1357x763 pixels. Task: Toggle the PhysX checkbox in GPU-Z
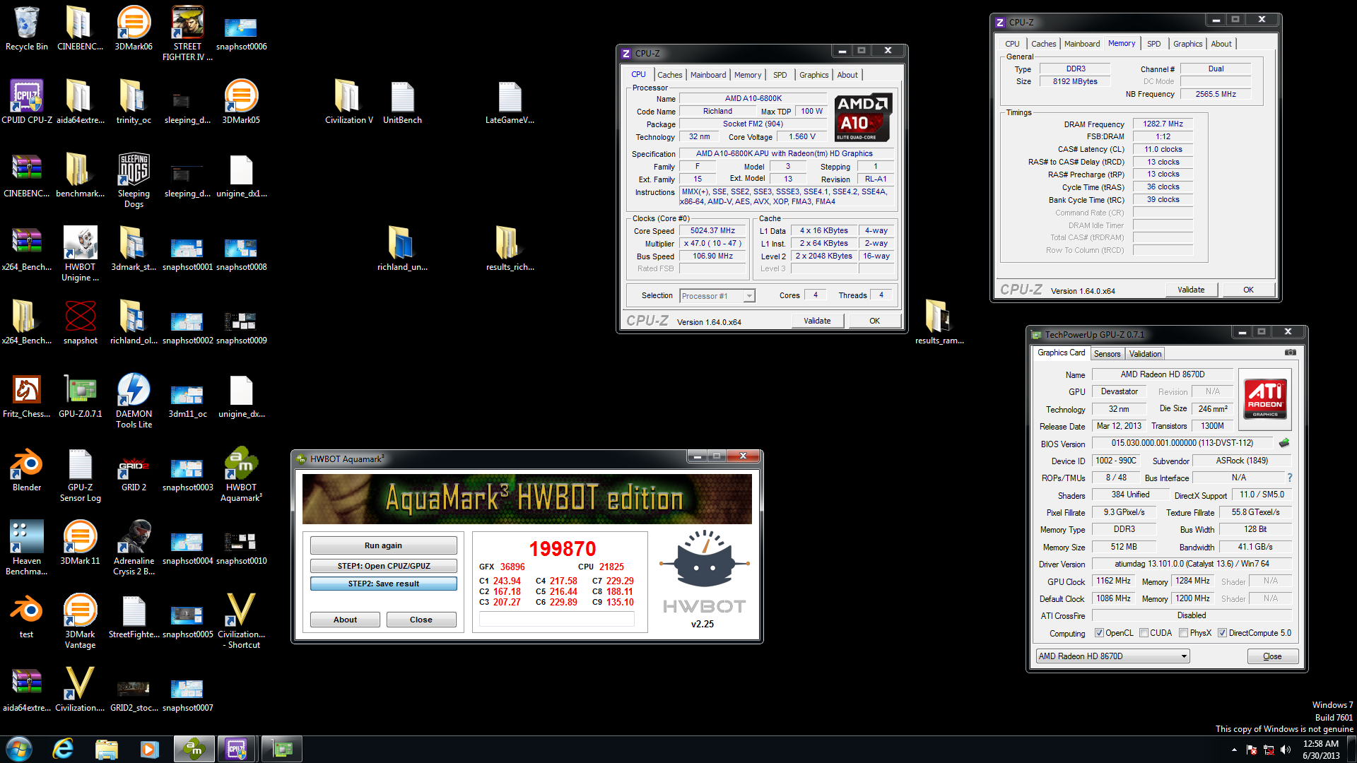(1183, 633)
